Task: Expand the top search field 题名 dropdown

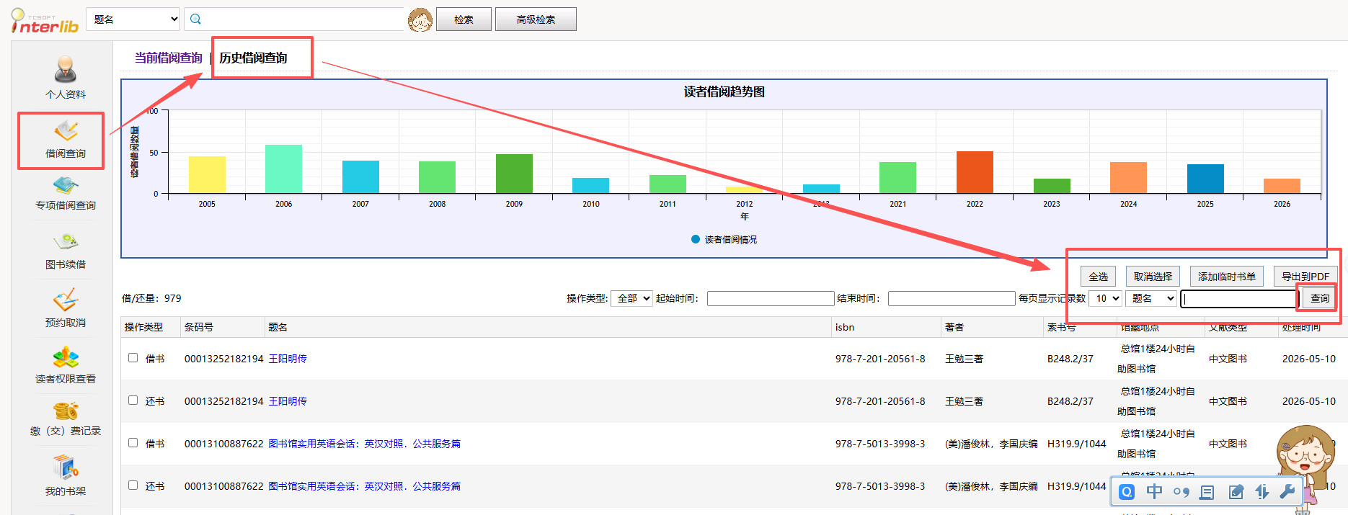Action: click(133, 19)
